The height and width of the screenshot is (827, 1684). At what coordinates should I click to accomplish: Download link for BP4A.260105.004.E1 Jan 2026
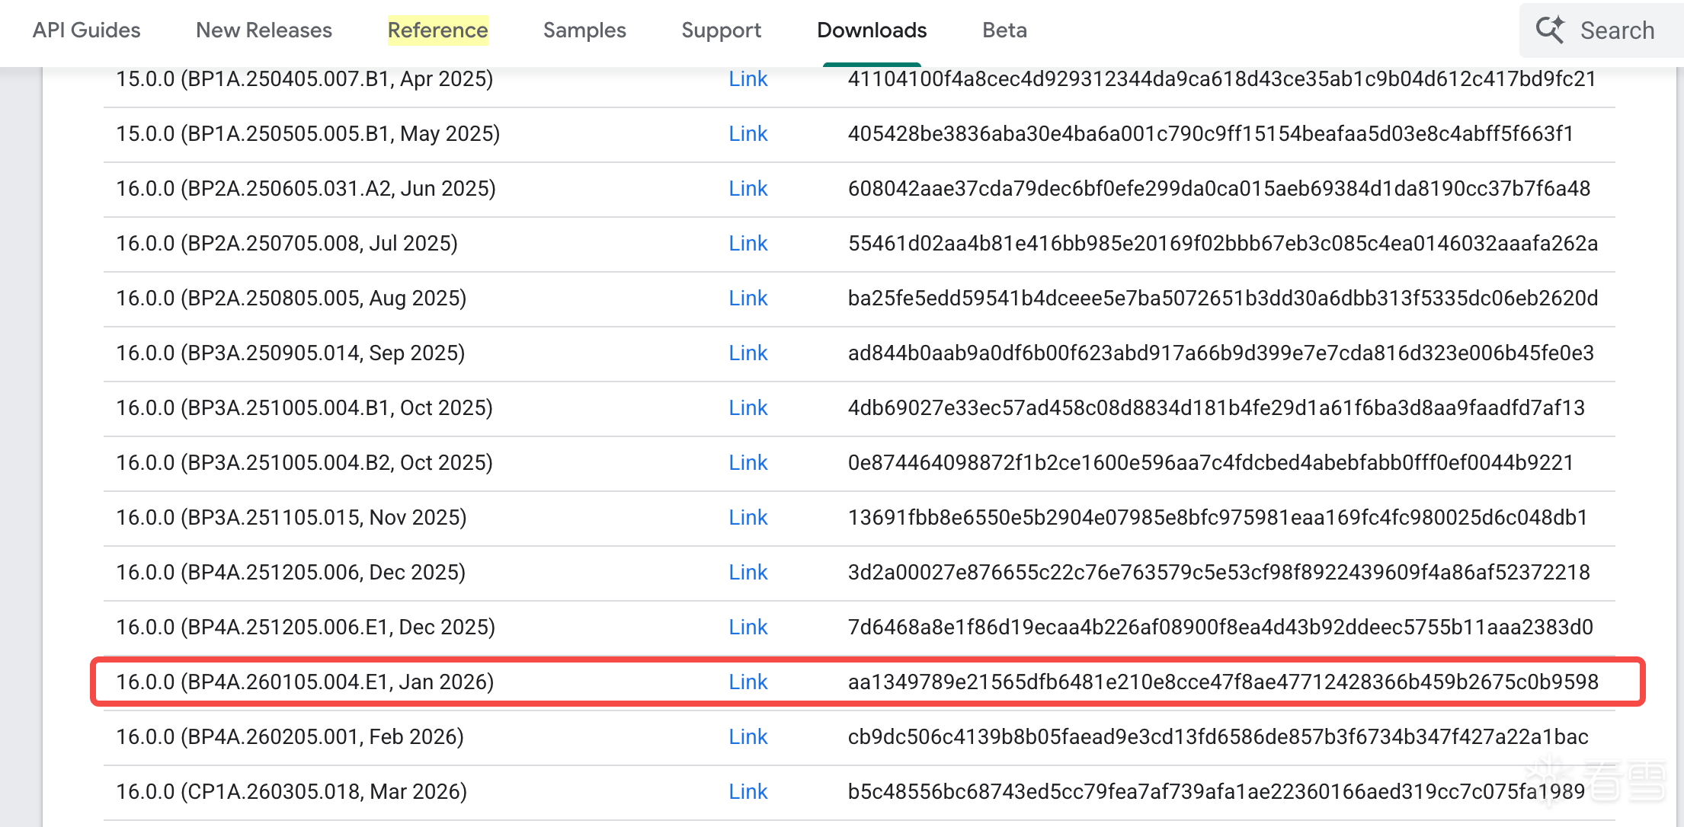748,682
